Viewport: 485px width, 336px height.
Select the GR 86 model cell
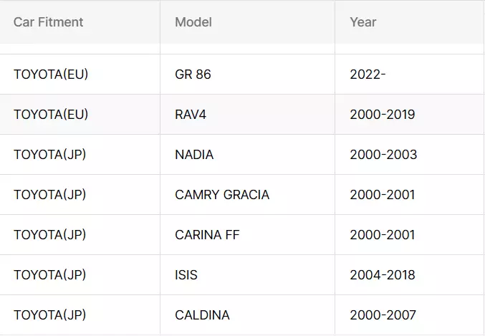pos(247,75)
